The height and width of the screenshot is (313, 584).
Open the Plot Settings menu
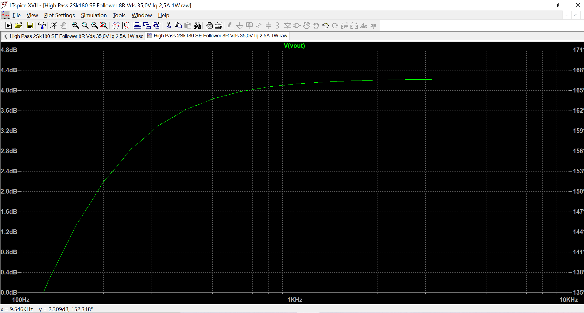coord(60,15)
